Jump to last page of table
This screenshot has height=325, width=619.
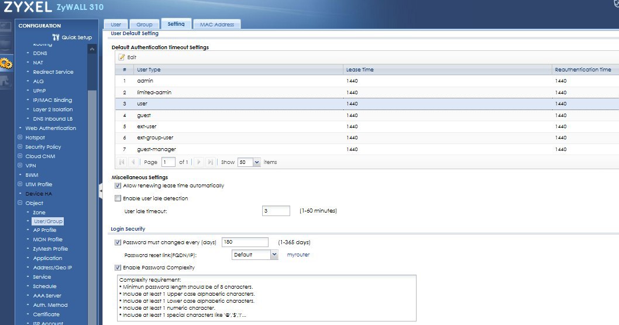[210, 162]
